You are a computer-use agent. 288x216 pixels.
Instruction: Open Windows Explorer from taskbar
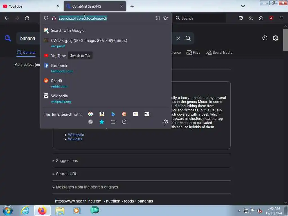tap(60, 210)
